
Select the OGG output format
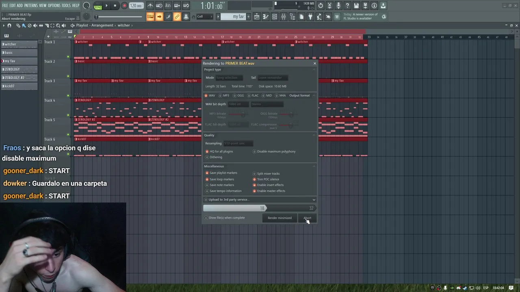click(x=238, y=96)
